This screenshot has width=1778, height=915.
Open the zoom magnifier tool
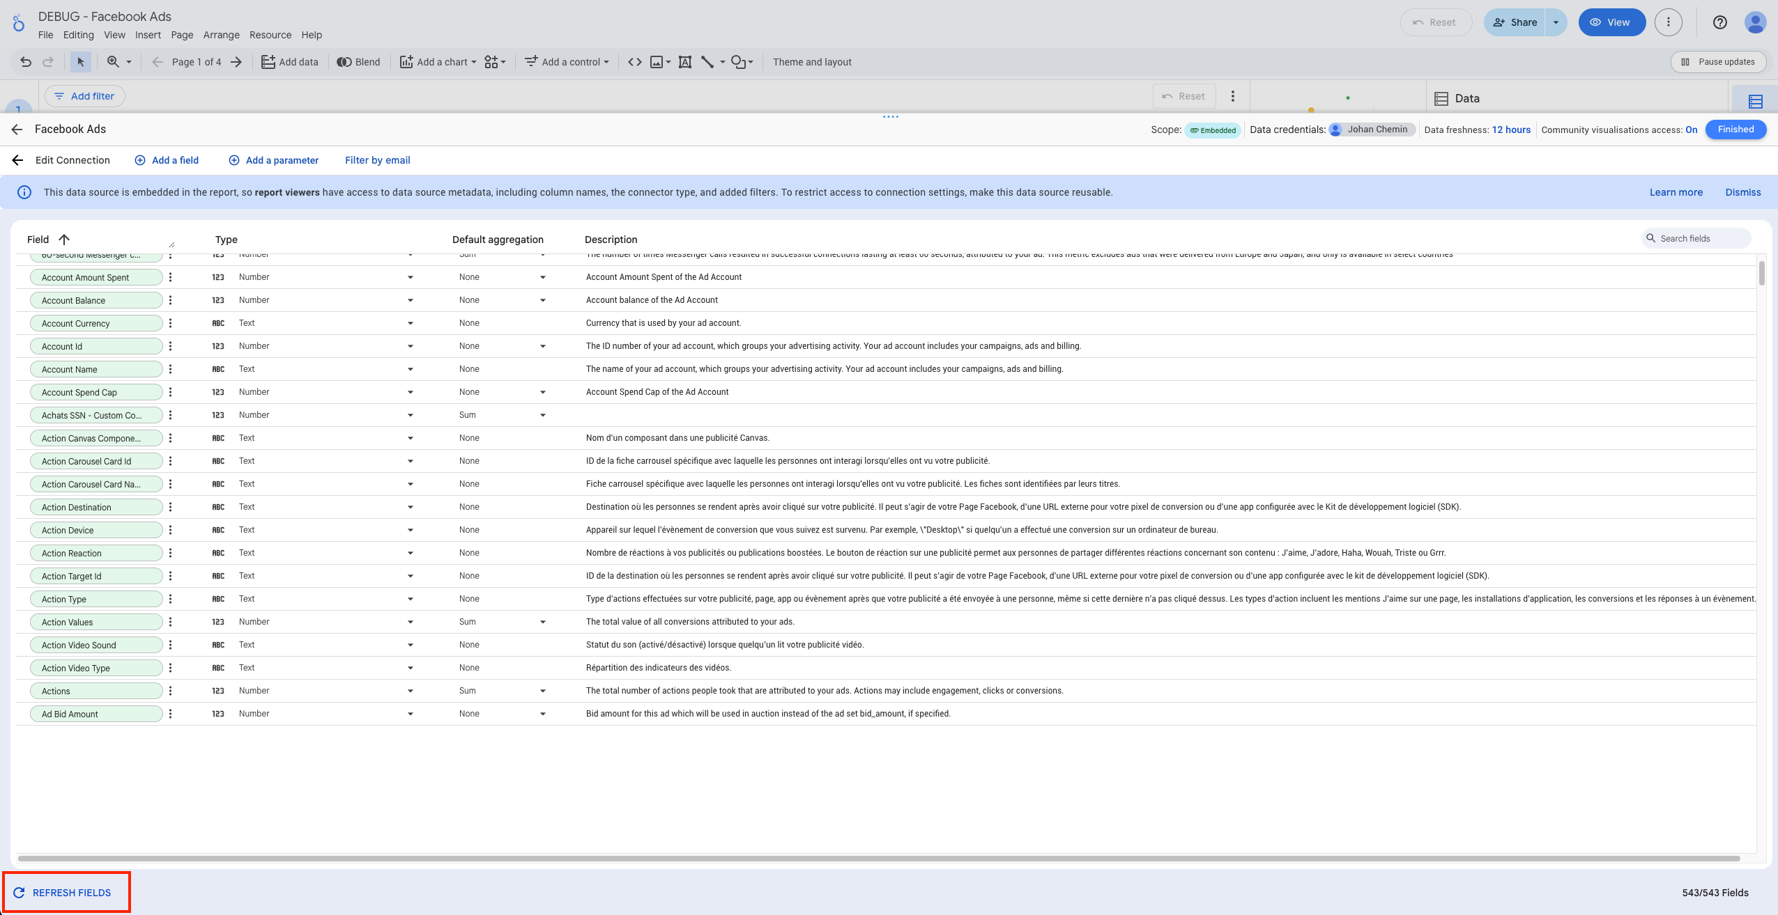pyautogui.click(x=113, y=62)
